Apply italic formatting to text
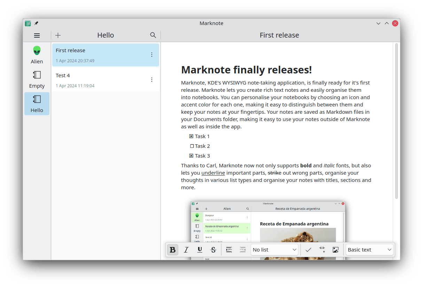This screenshot has height=287, width=423. (x=186, y=250)
